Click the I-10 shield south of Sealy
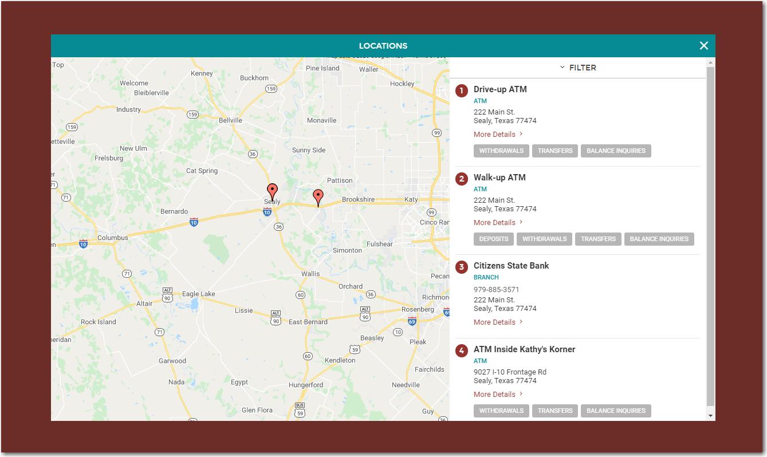Viewport: 767px width, 457px height. 268,212
